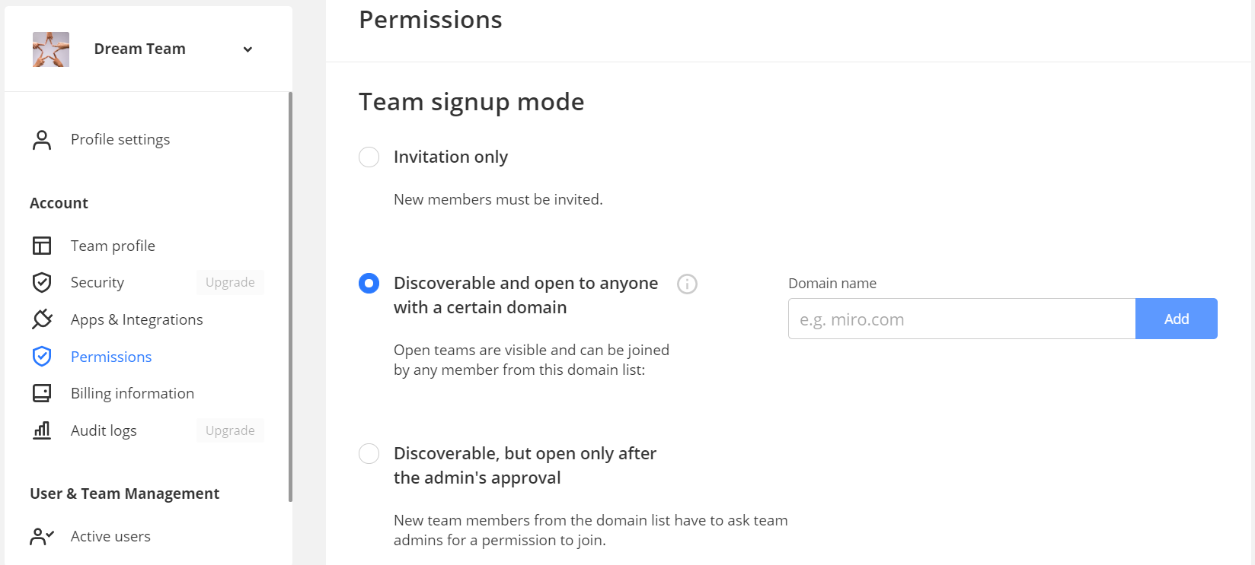Choose Discoverable after admin's approval radio

[369, 454]
